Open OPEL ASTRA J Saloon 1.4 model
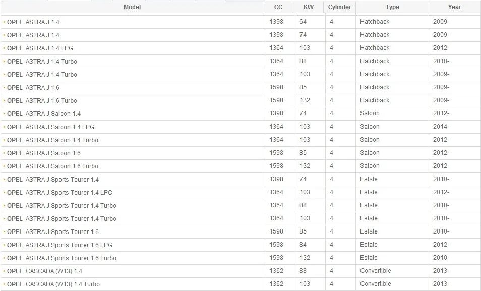481x291 pixels. coord(44,114)
